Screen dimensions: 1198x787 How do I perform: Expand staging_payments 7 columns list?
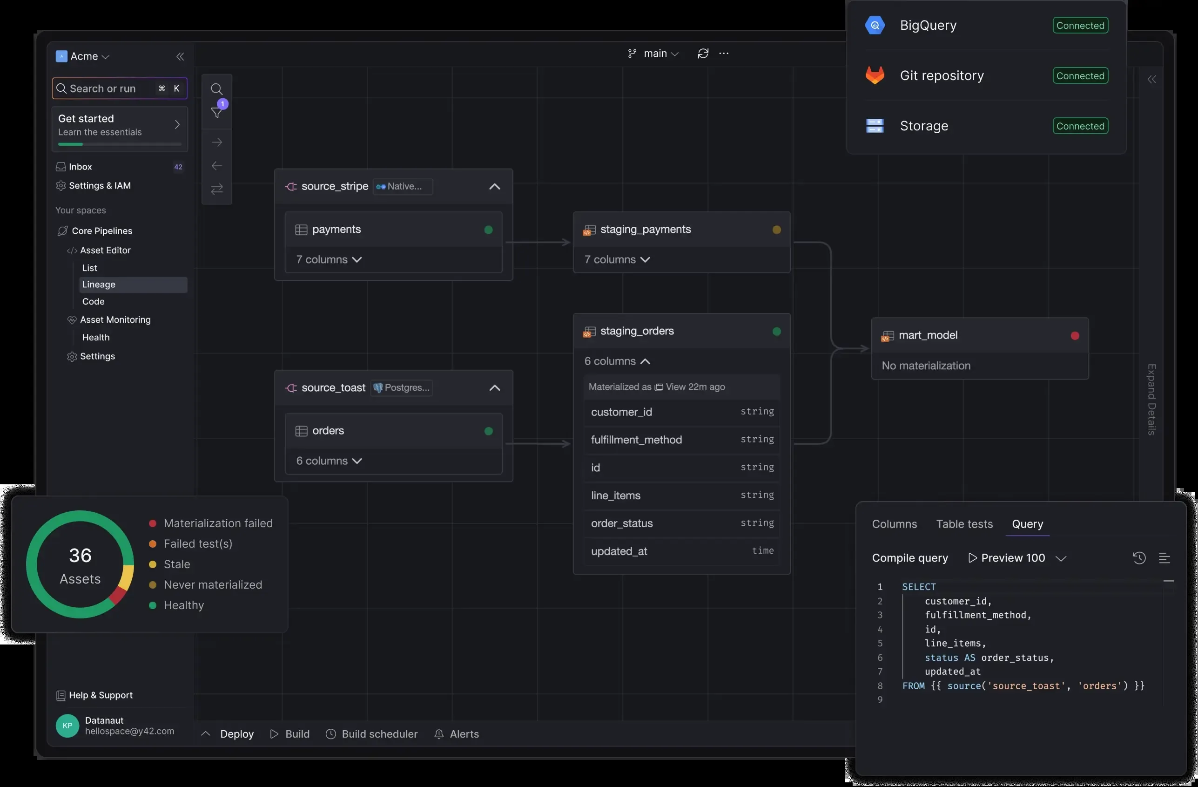617,260
